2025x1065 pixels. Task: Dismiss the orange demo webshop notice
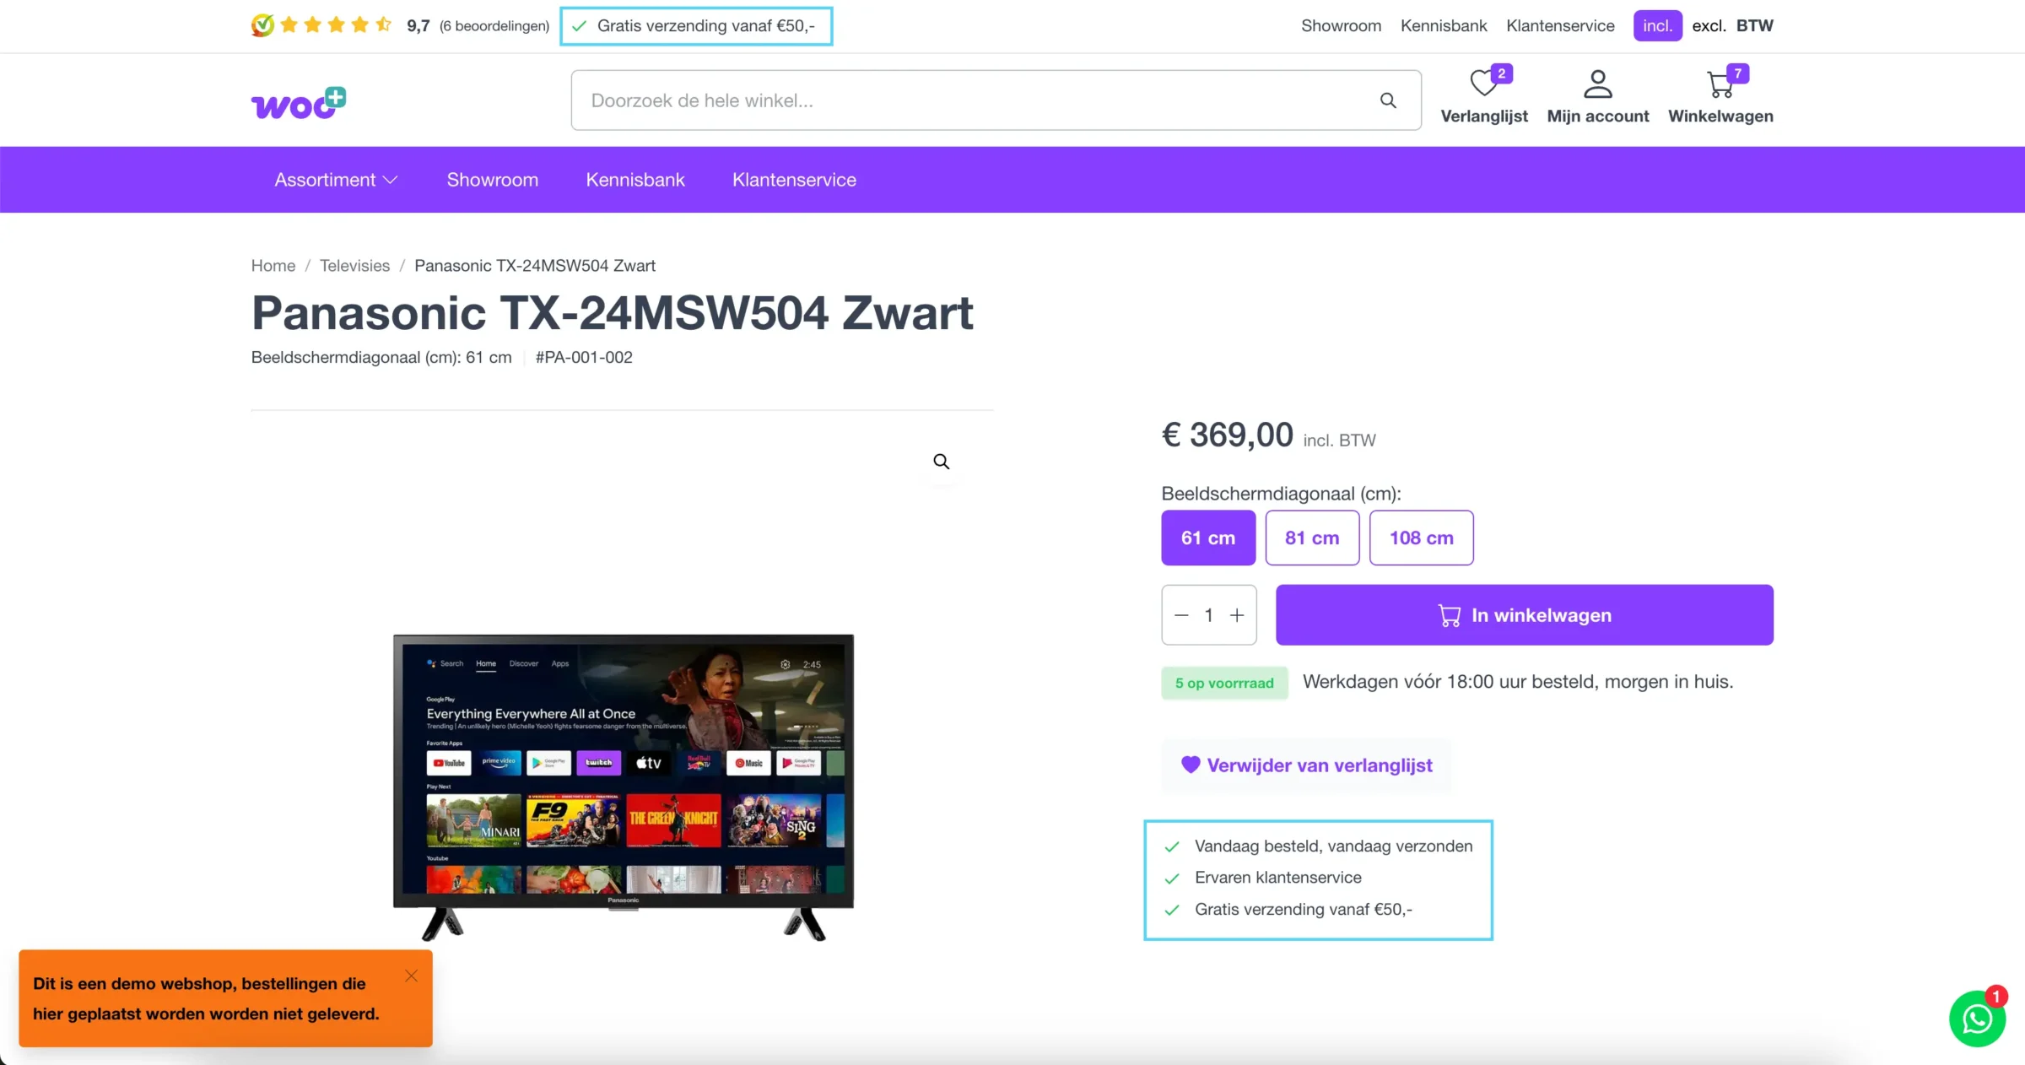[x=411, y=976]
